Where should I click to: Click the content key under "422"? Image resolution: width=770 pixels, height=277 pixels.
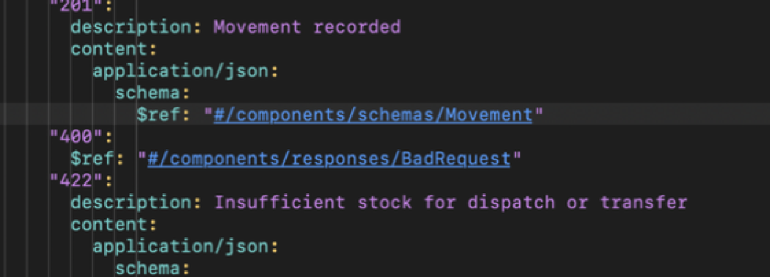click(109, 225)
